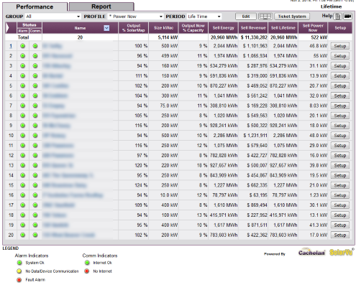Open the GROUP dropdown showing All

53,17
